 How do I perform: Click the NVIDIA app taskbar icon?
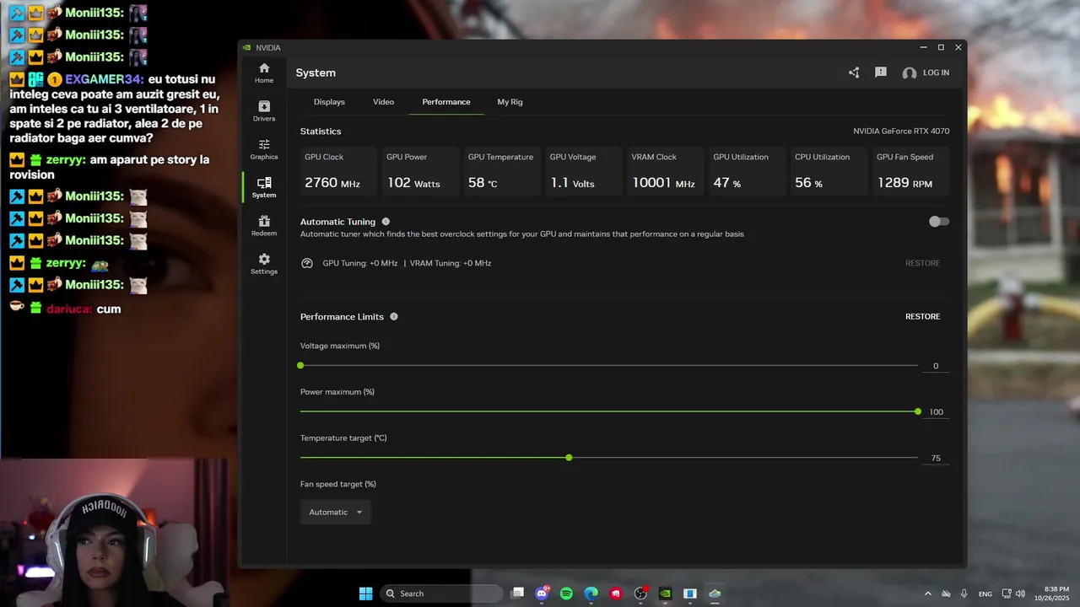tap(665, 594)
